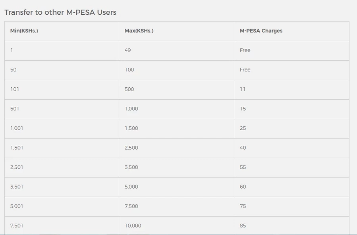This screenshot has width=357, height=235.
Task: Click the Max(KSHs.) column header
Action: click(139, 31)
